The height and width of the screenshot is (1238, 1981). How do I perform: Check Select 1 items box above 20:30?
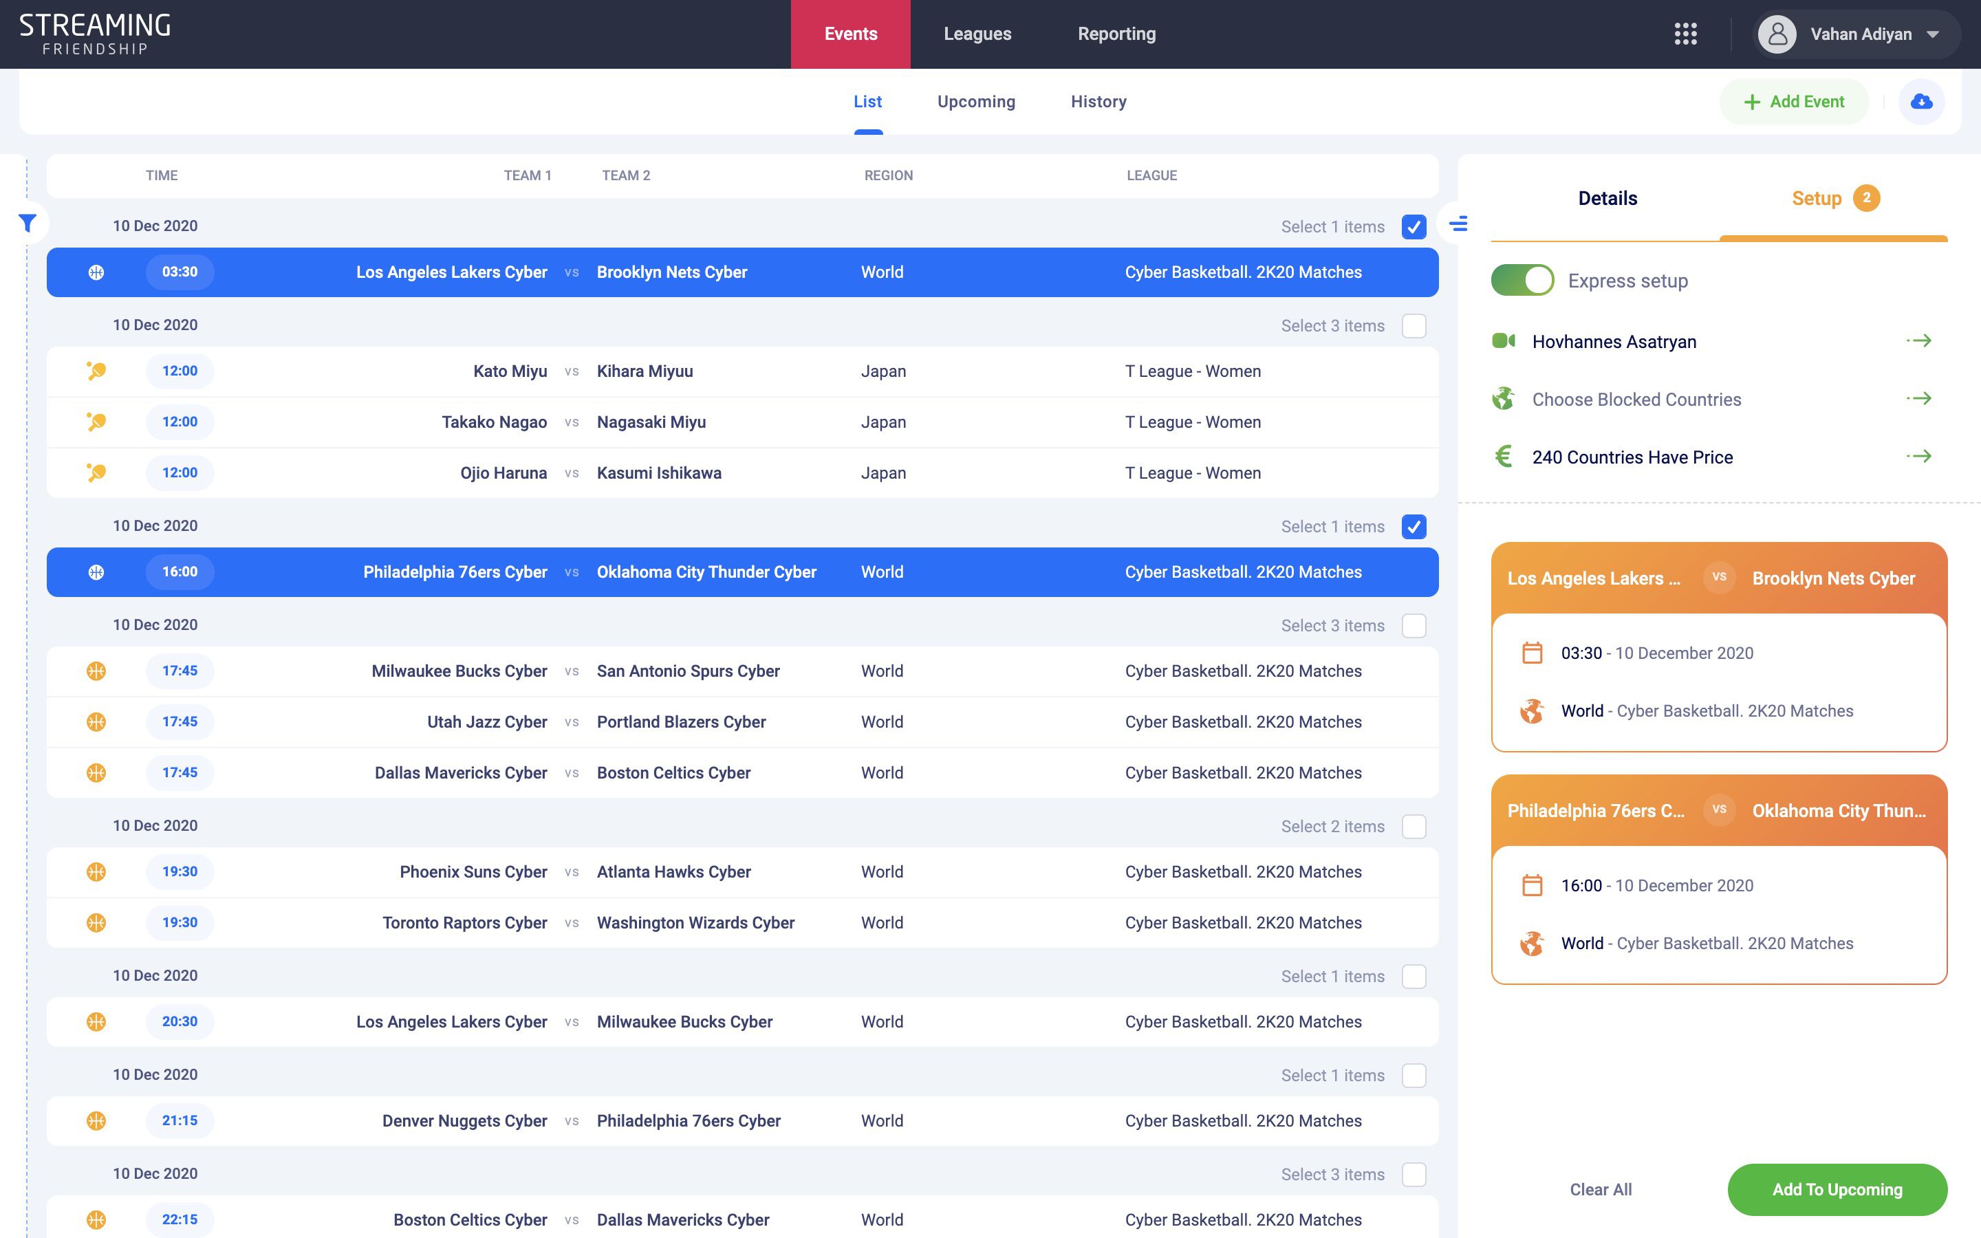(1414, 976)
